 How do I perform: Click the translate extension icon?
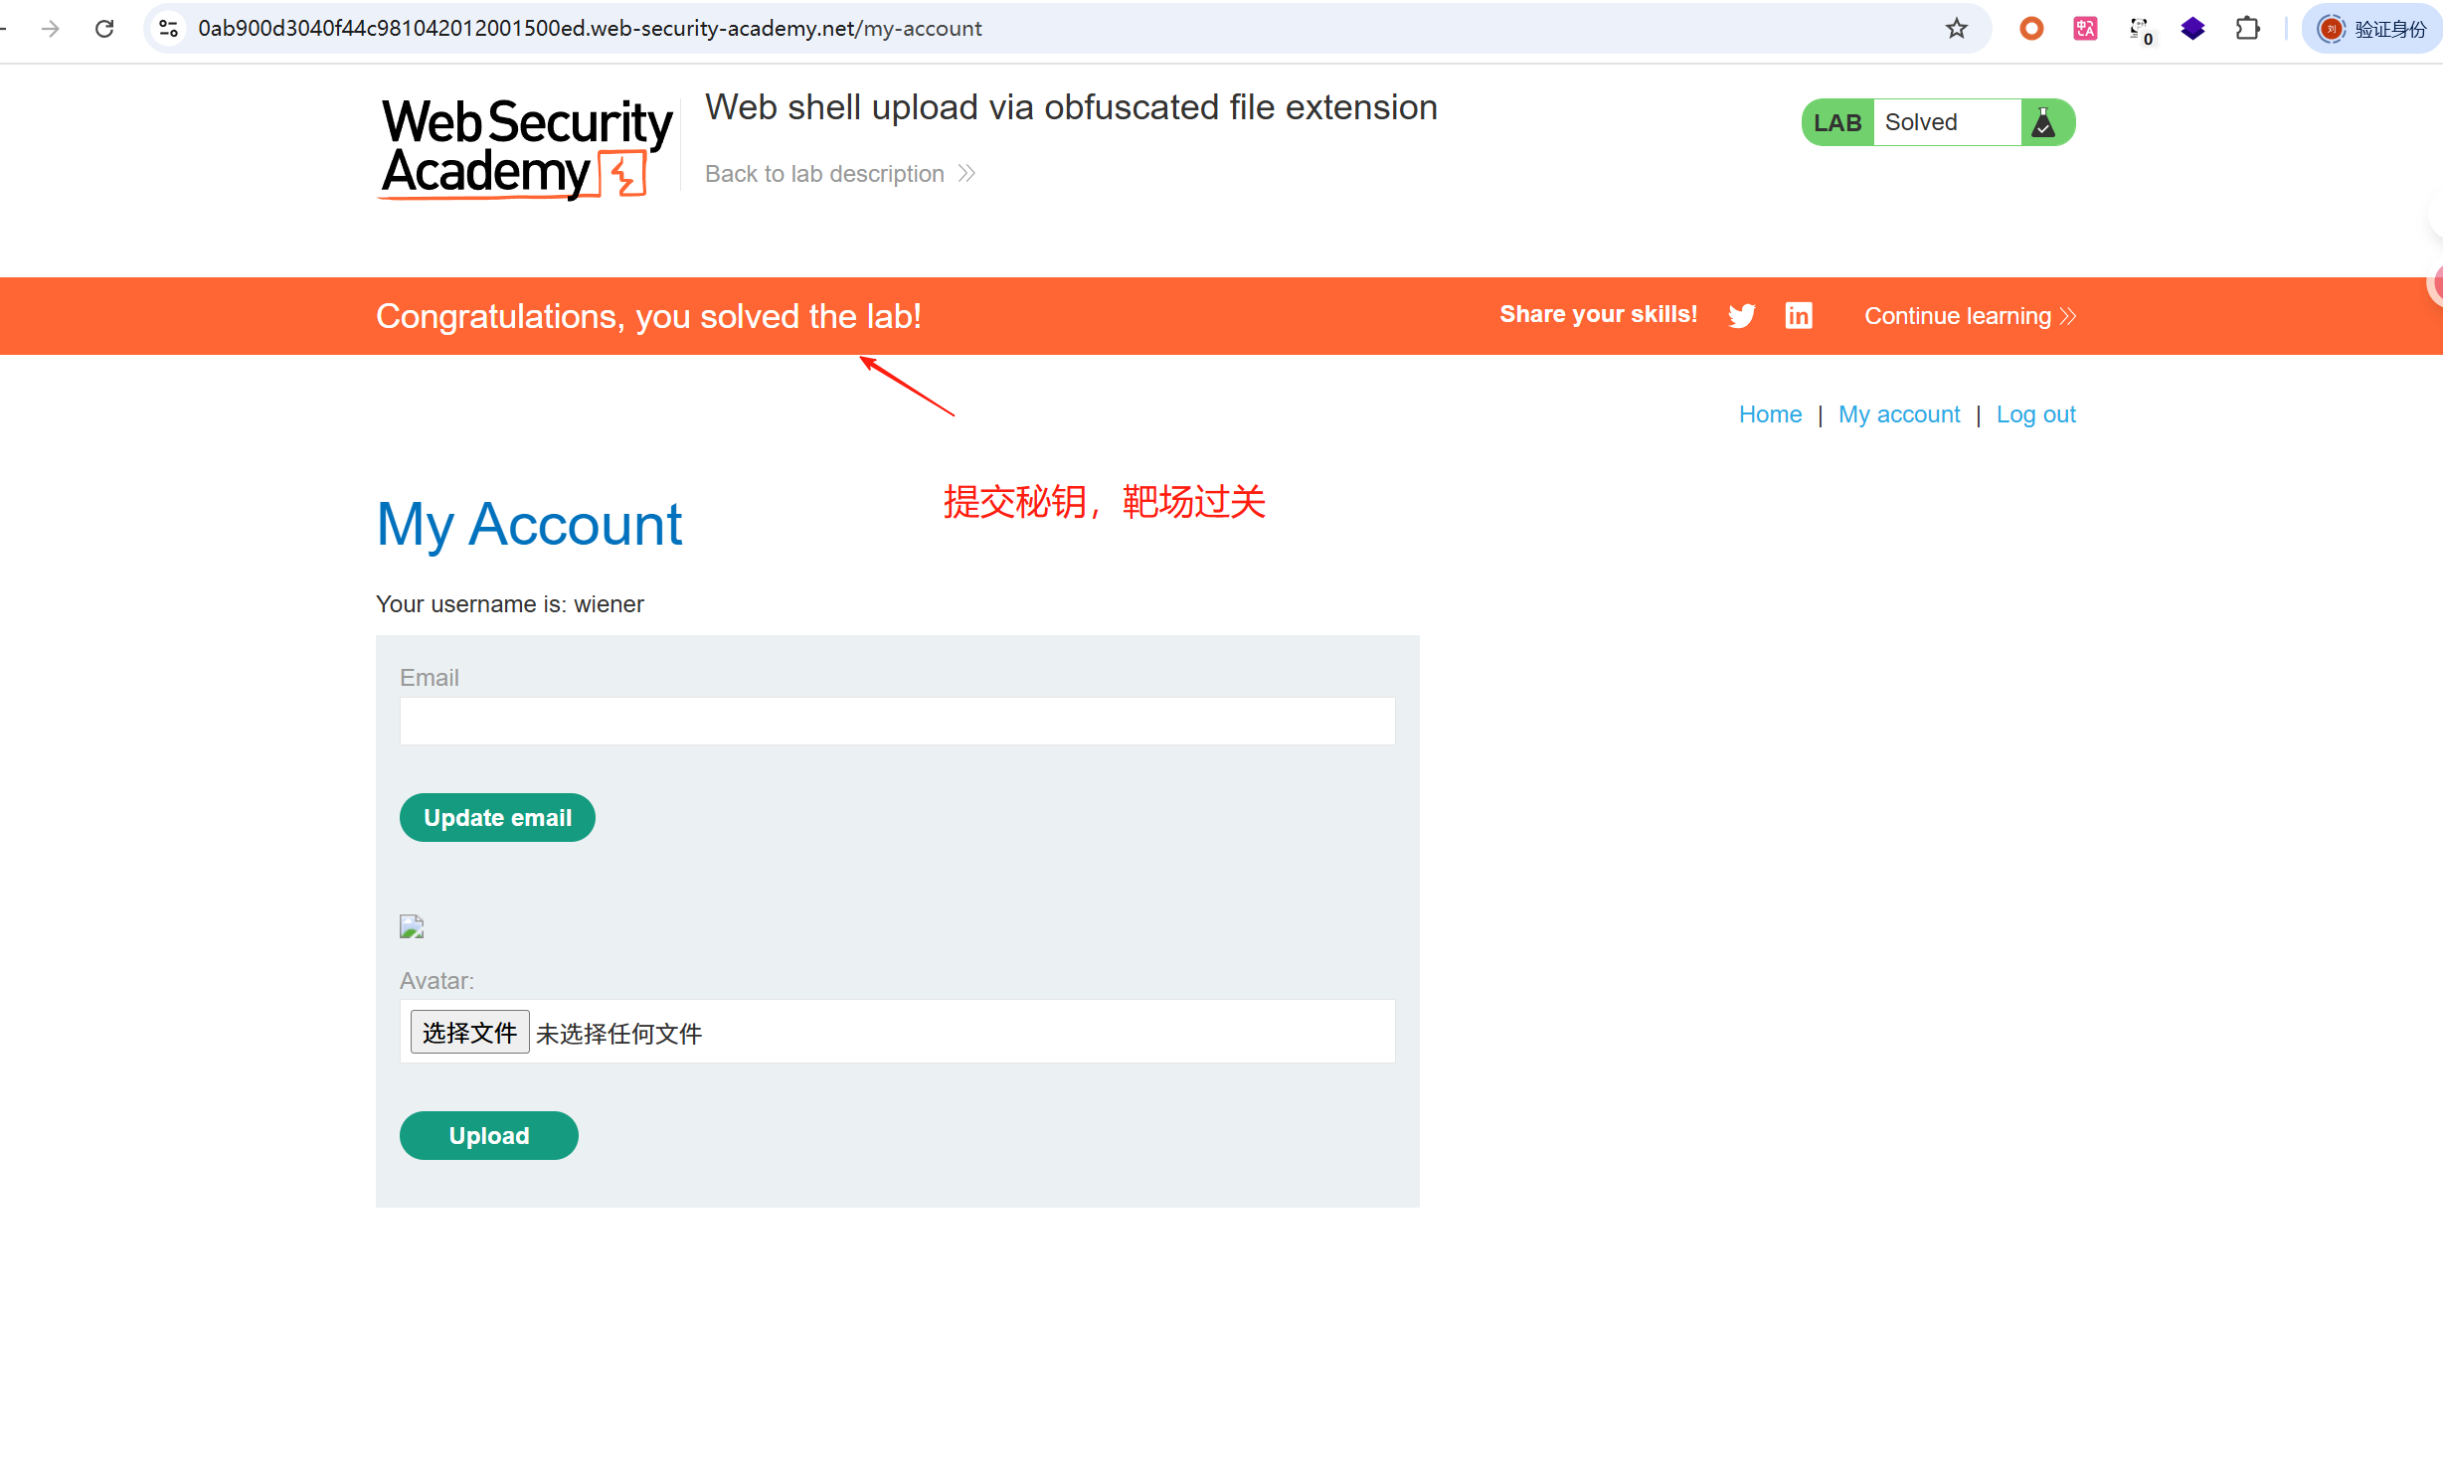tap(2085, 29)
